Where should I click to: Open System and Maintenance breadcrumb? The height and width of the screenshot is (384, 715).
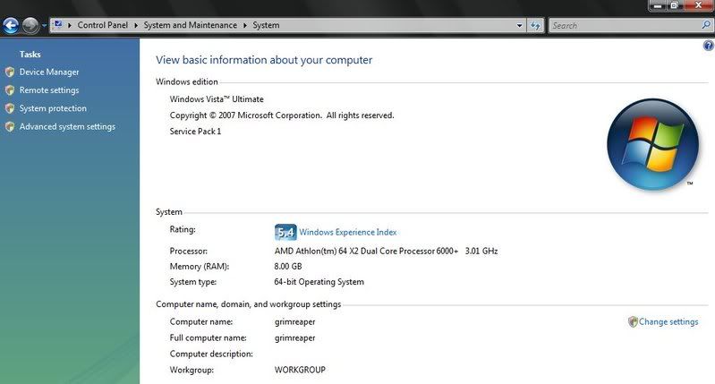(x=190, y=25)
